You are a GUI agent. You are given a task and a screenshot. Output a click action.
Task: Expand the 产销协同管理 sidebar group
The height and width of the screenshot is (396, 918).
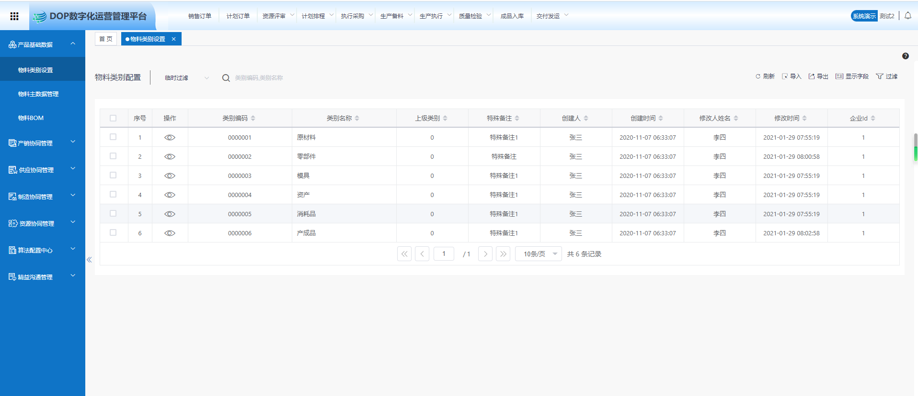[x=43, y=143]
